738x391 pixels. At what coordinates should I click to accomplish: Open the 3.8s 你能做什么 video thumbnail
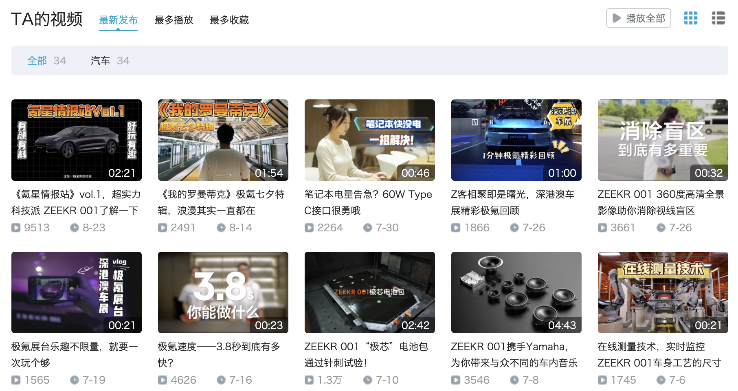223,292
